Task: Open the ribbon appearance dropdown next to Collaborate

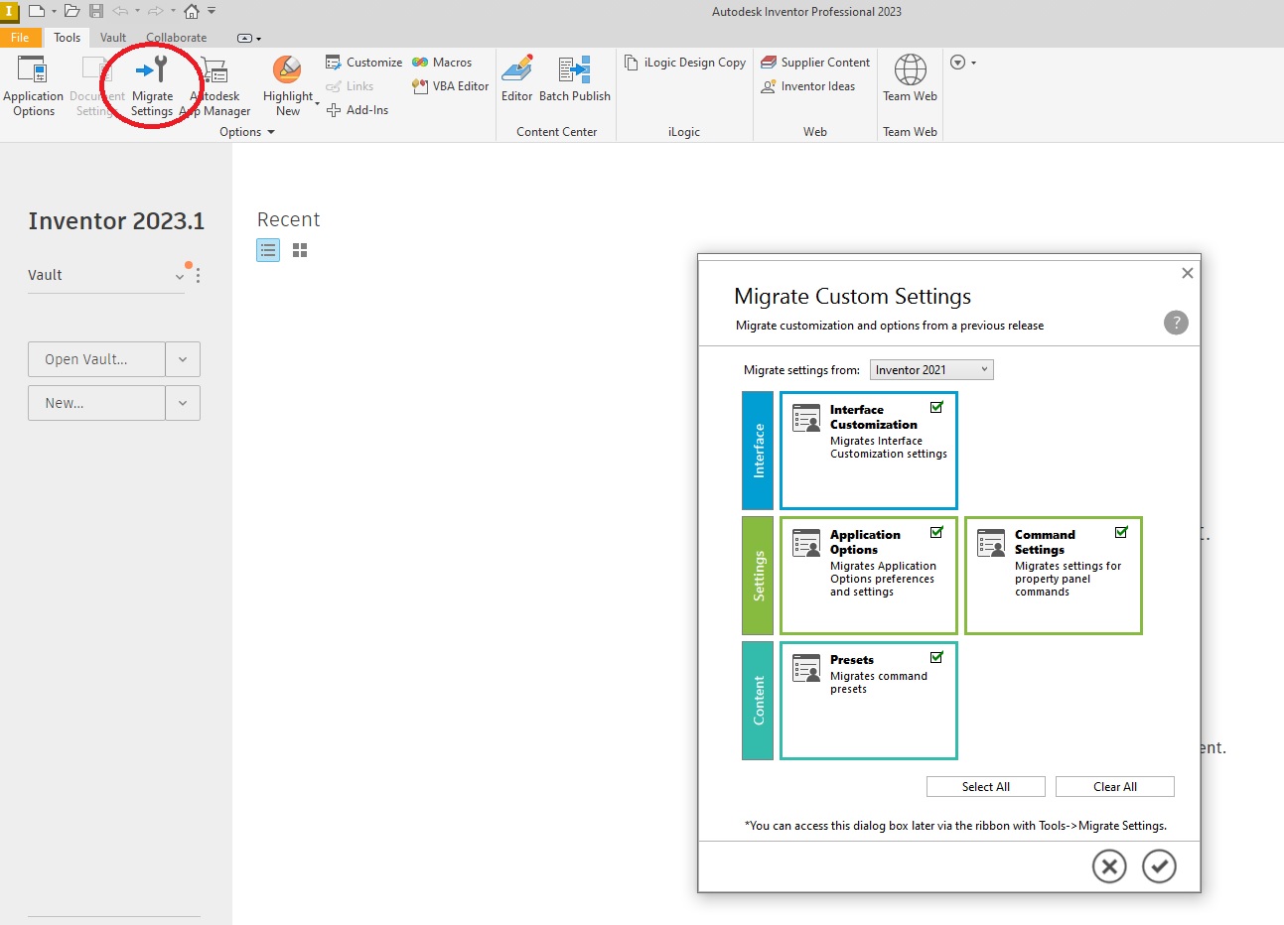Action: (x=248, y=38)
